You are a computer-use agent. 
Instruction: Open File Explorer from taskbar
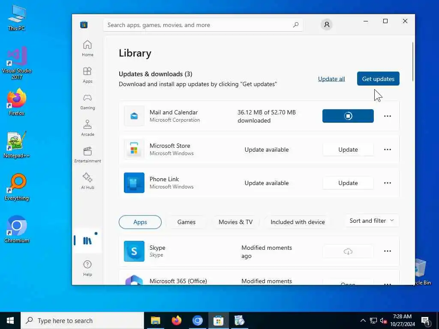click(155, 320)
